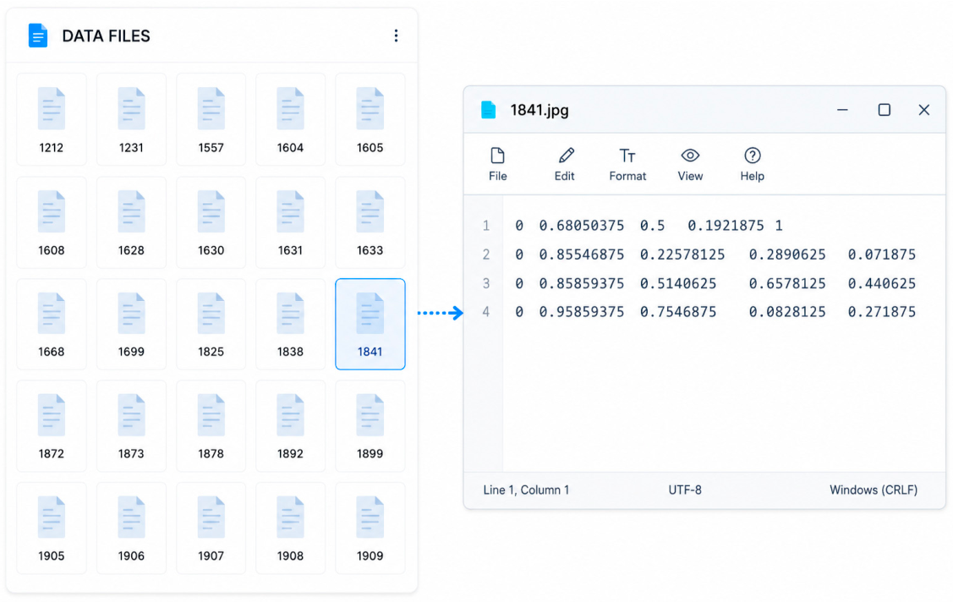Open the 1212 file icon
The height and width of the screenshot is (602, 953).
point(51,119)
